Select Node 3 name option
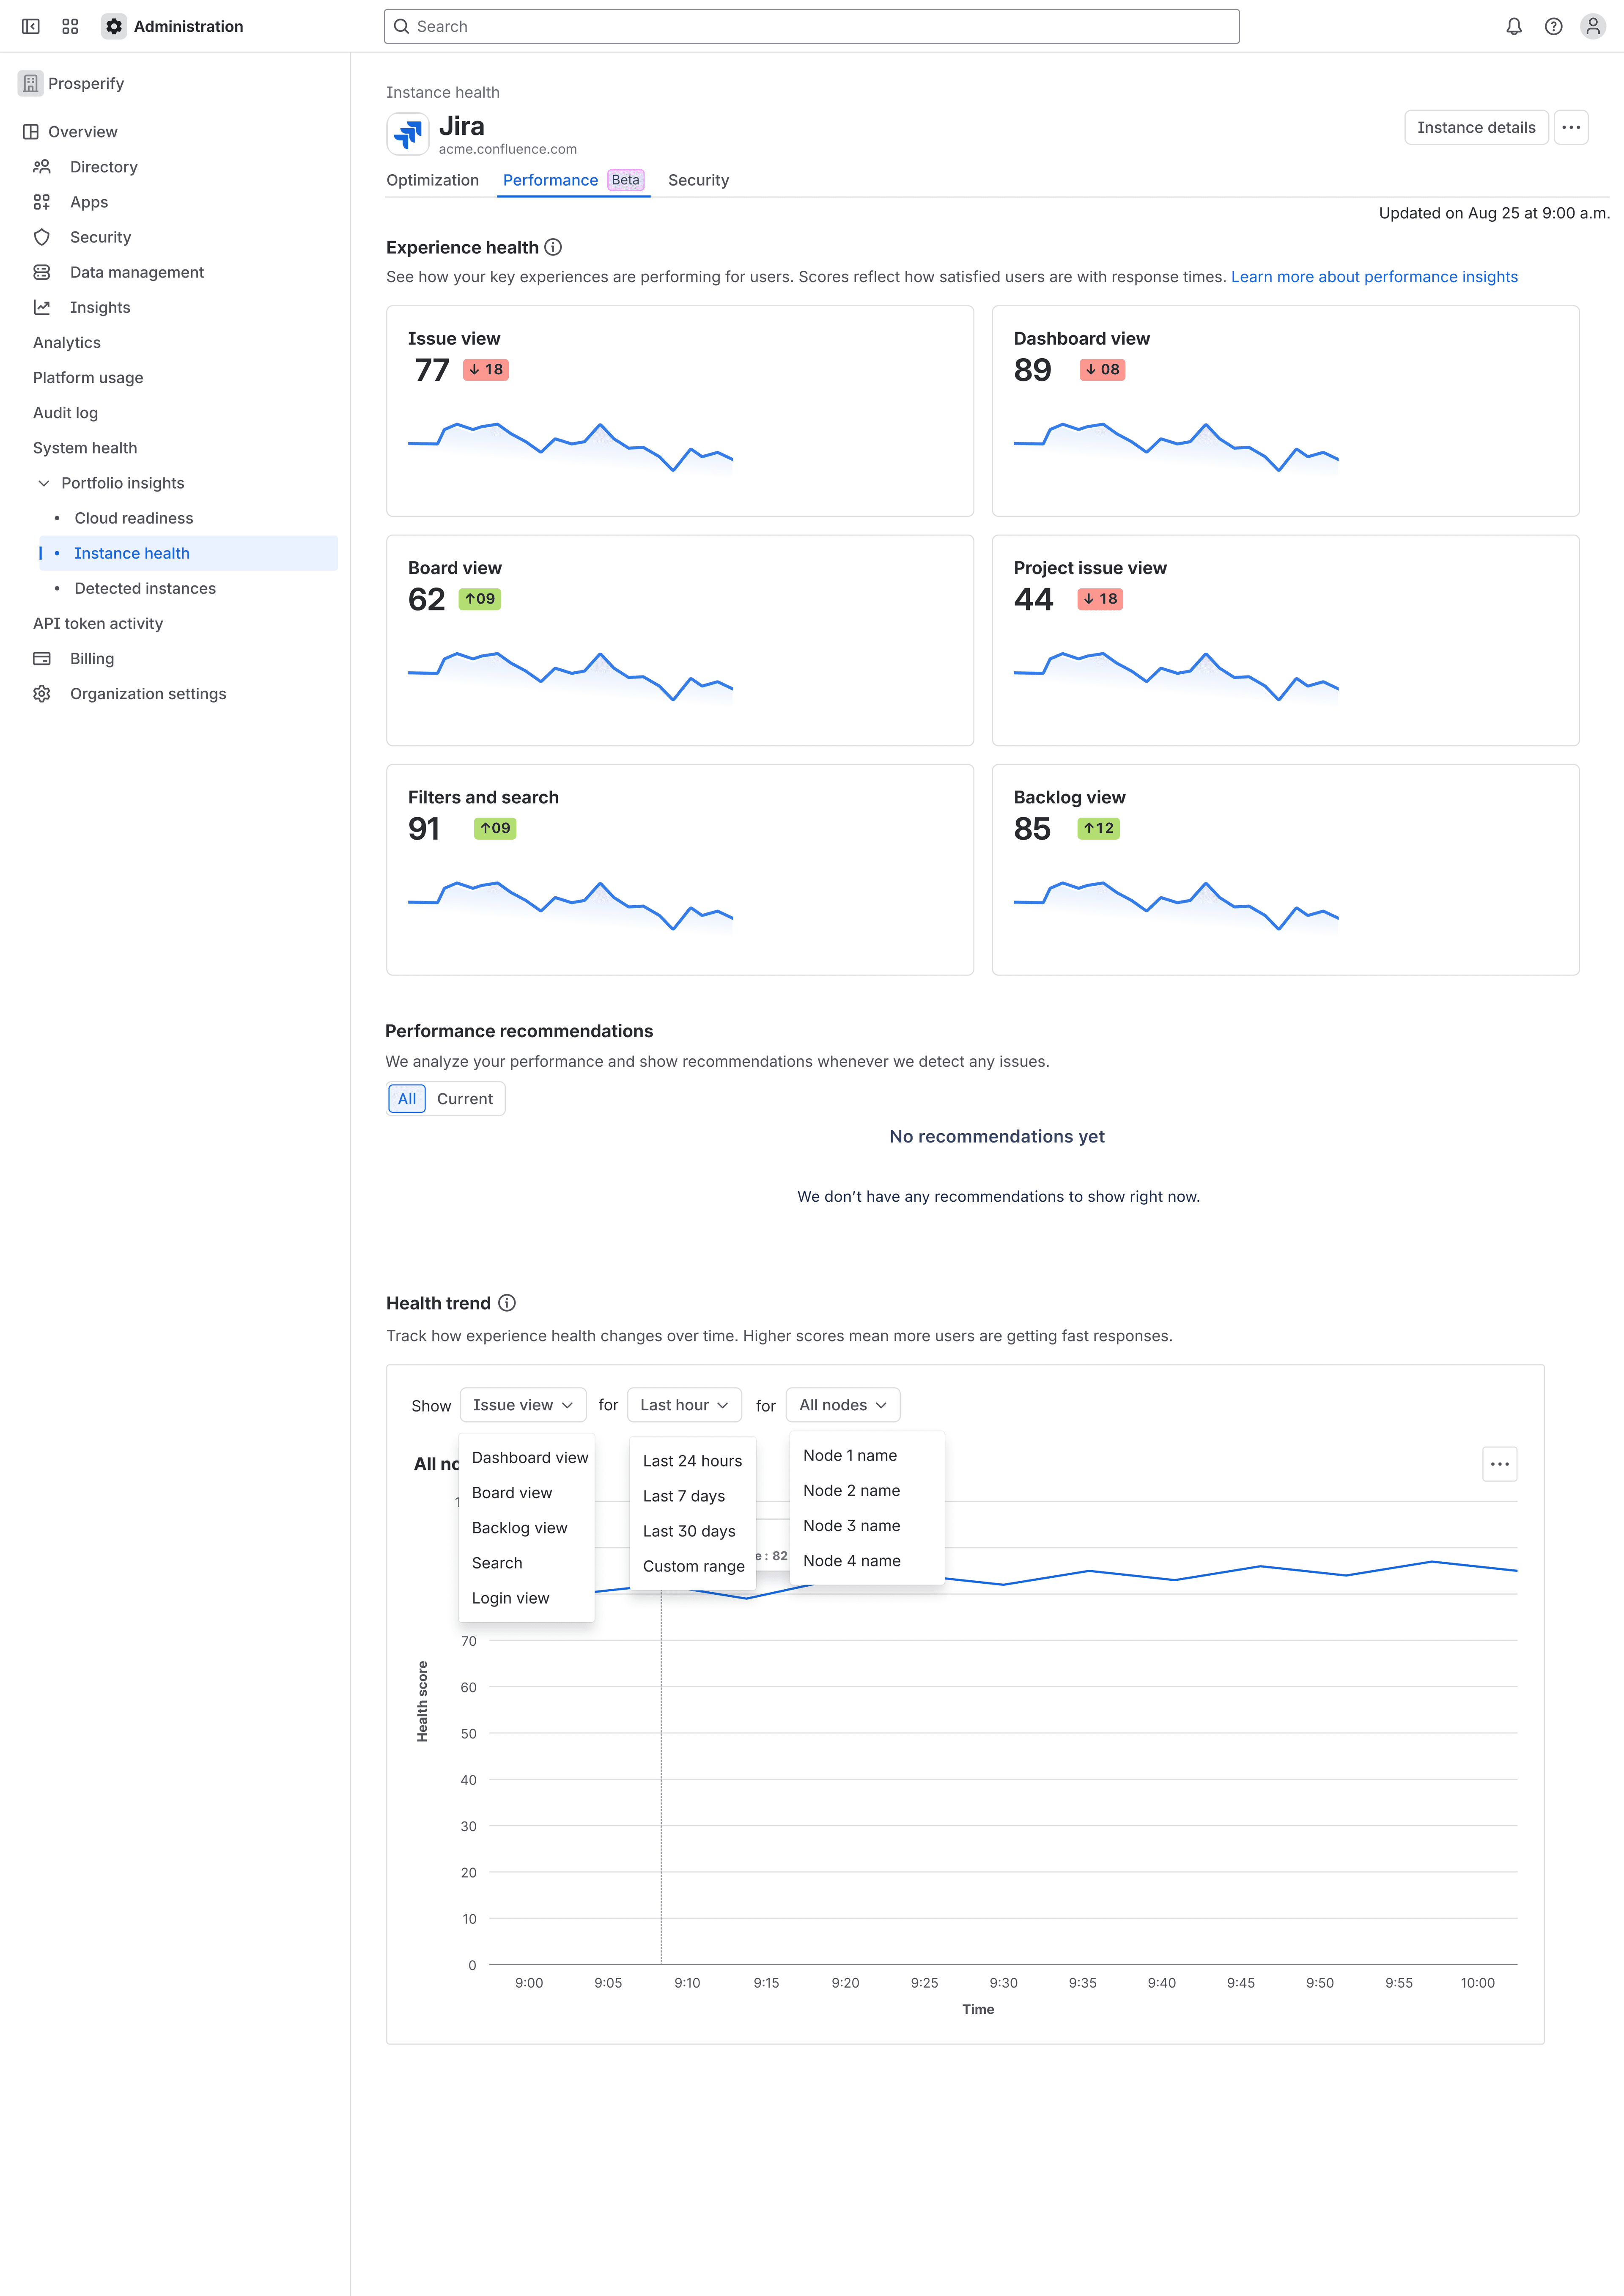This screenshot has height=2296, width=1624. 867,1526
